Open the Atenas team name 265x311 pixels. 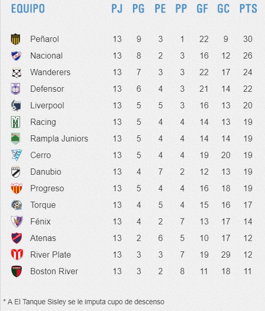43,238
